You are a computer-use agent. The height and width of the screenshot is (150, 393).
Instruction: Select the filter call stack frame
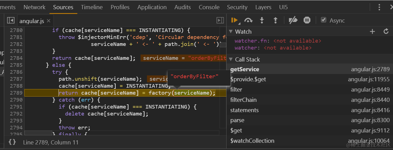click(310, 90)
